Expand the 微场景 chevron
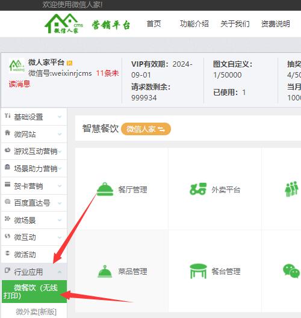This screenshot has height=318, width=301. [60, 220]
